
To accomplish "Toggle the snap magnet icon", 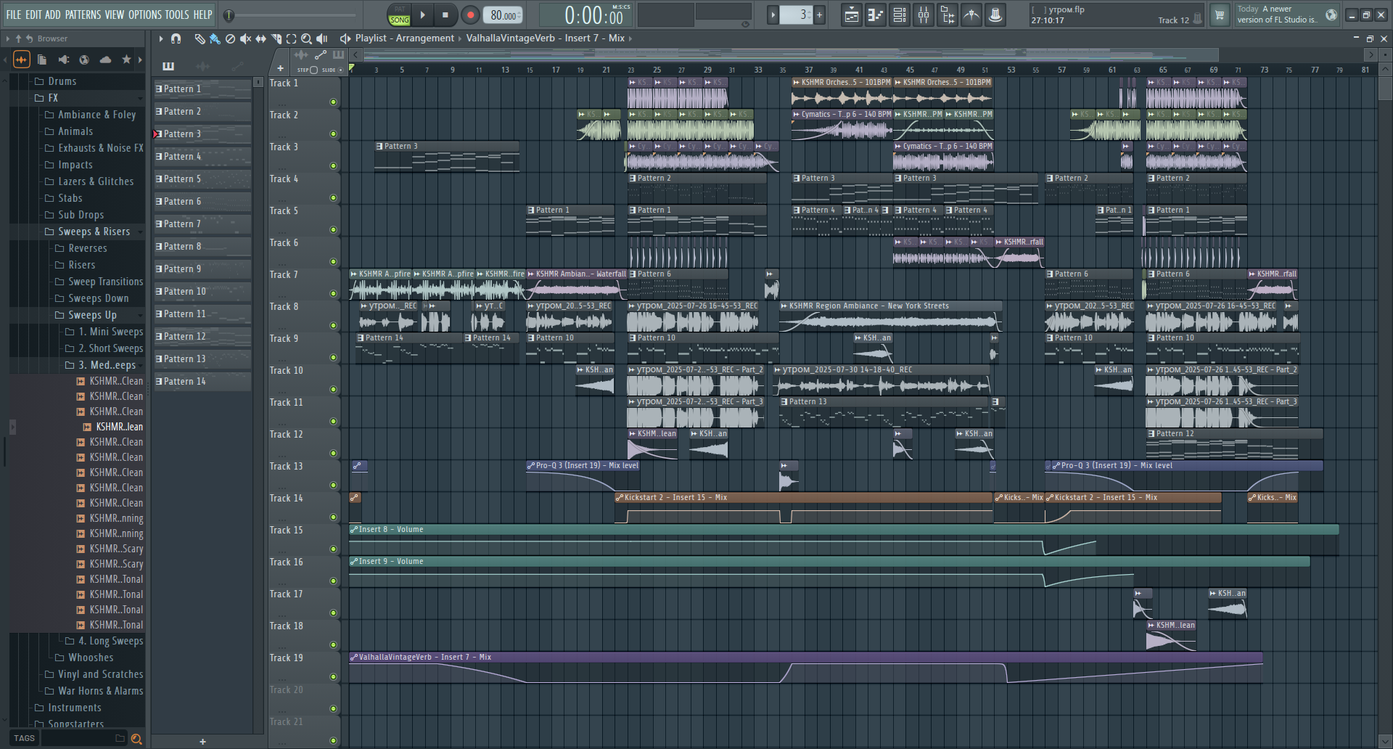I will click(x=176, y=38).
